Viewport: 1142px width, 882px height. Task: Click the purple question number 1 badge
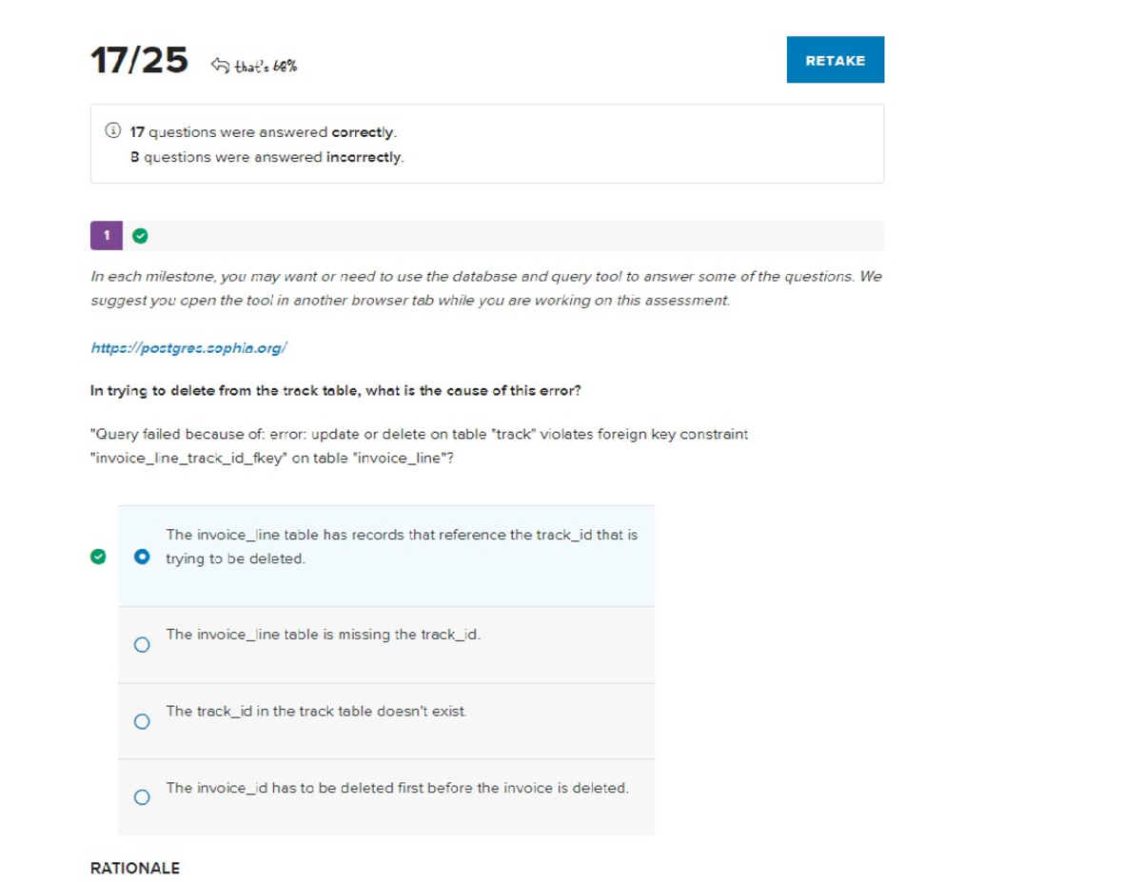106,235
